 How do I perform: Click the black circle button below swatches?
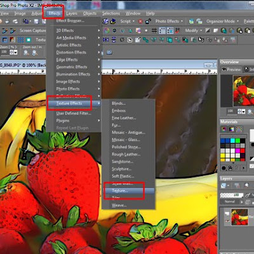[224, 168]
